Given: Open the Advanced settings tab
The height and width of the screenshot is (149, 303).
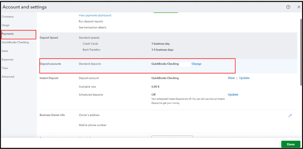Looking at the screenshot, I should [8, 77].
